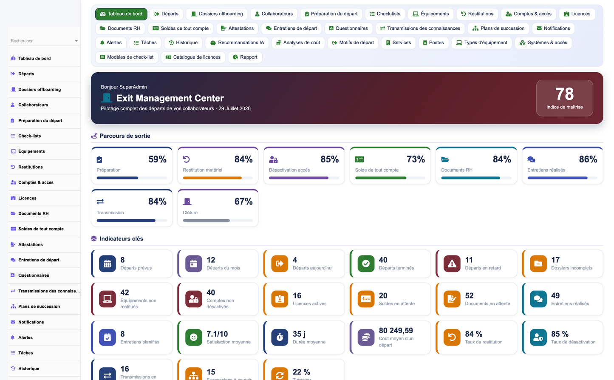
Task: Open the Plans de succession top tab
Action: [x=498, y=28]
